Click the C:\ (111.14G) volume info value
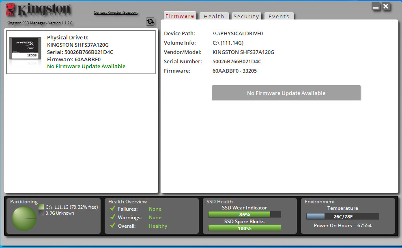This screenshot has height=248, width=402. pos(228,43)
